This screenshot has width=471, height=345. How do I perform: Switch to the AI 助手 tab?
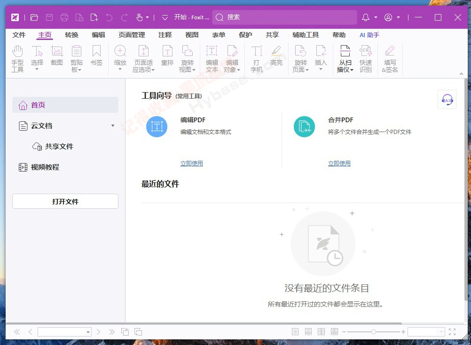[369, 35]
